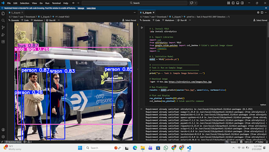Click Restricted Mode in status bar
Screen dimensions: 269x152
pyautogui.click(x=13, y=142)
